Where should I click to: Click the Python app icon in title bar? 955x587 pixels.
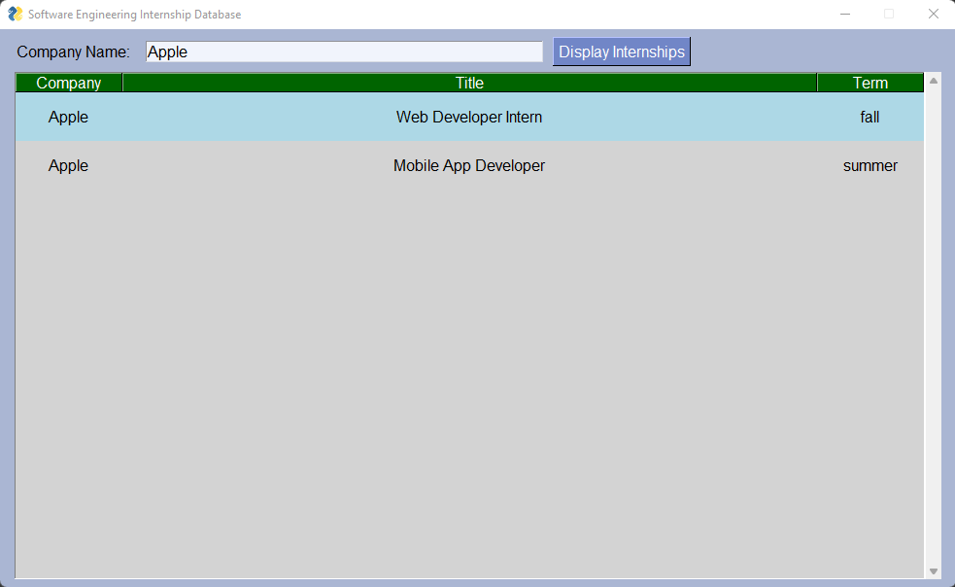coord(15,14)
